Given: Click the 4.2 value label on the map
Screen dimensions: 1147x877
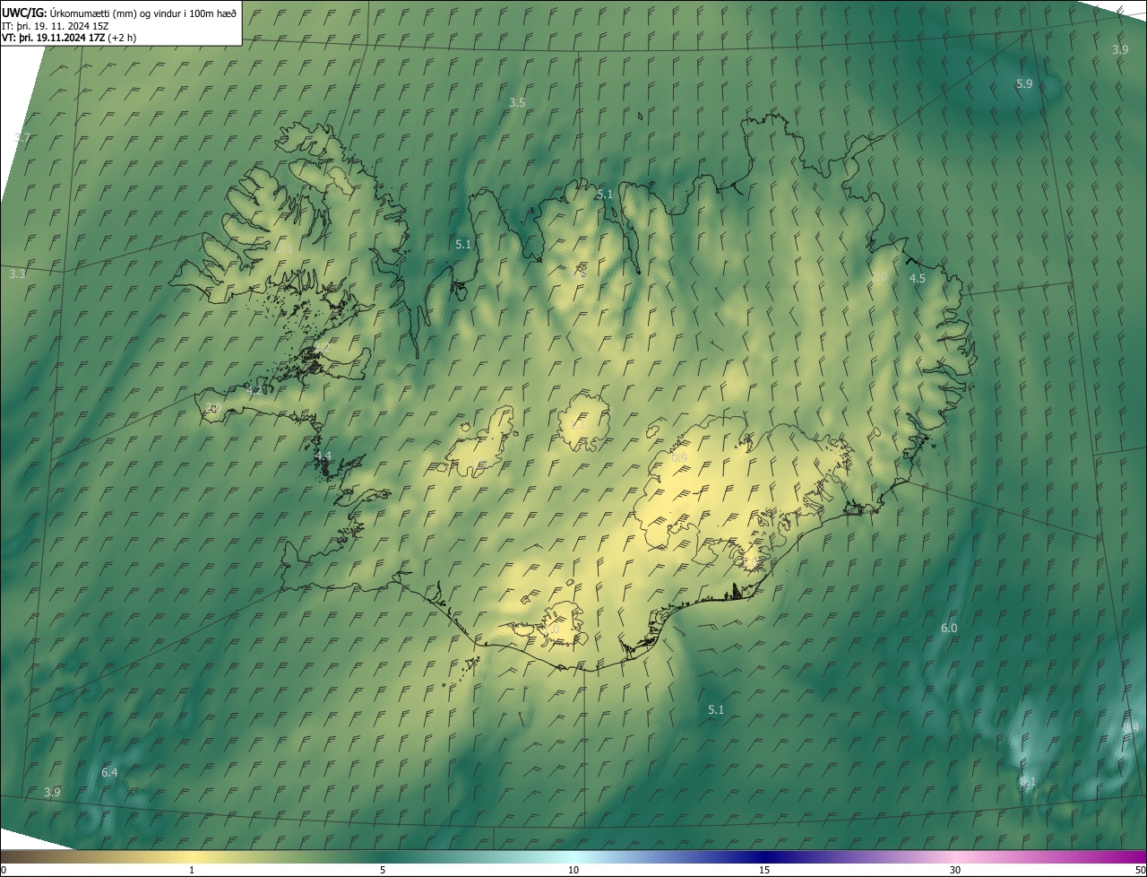Looking at the screenshot, I should pos(254,390).
